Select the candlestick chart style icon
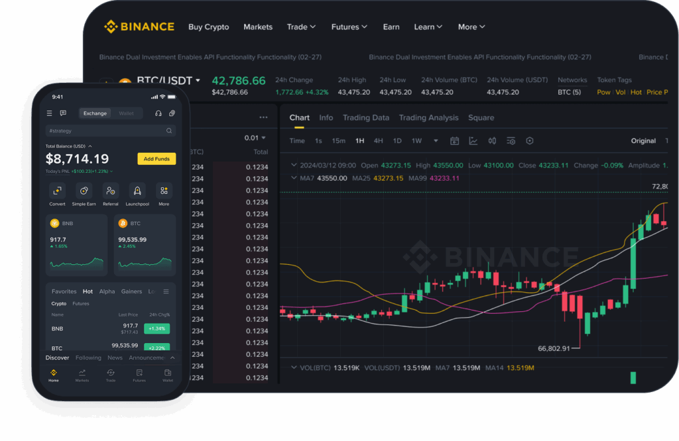 click(492, 141)
